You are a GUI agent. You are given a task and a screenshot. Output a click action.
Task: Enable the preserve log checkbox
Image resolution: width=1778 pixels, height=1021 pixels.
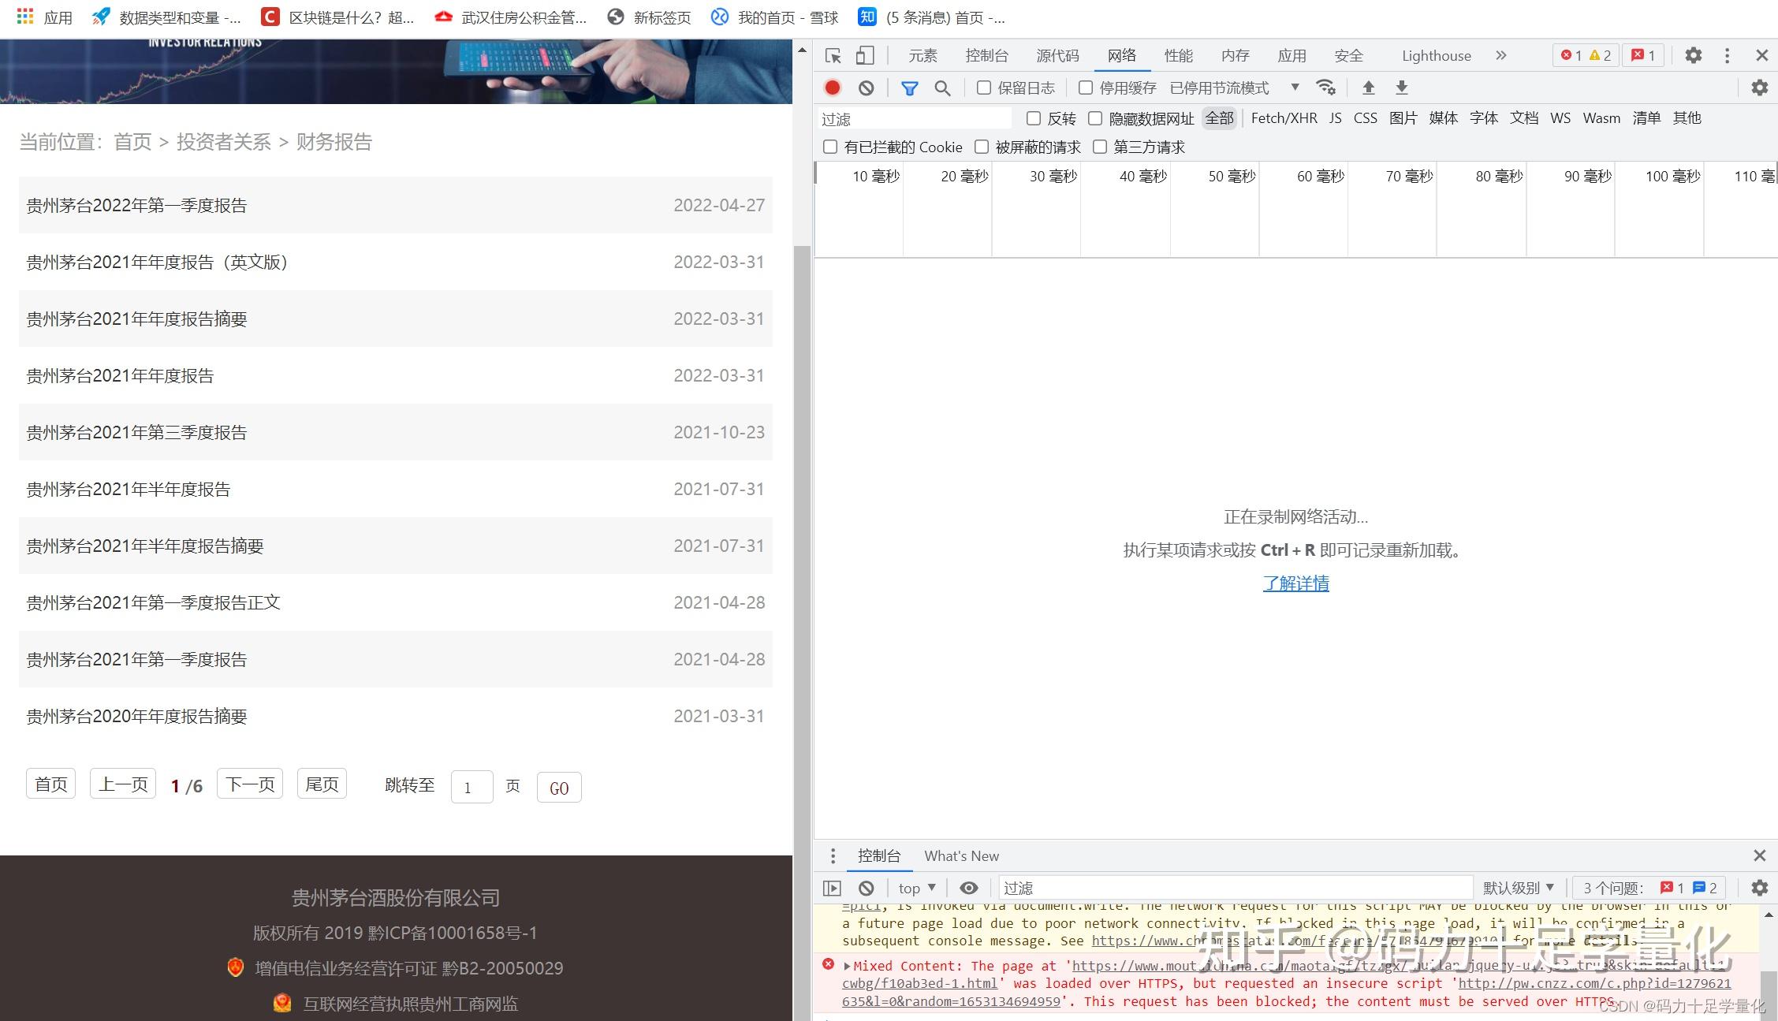983,88
